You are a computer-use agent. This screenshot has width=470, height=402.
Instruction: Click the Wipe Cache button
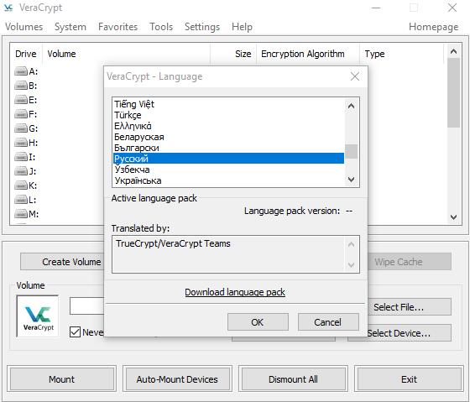pyautogui.click(x=410, y=262)
